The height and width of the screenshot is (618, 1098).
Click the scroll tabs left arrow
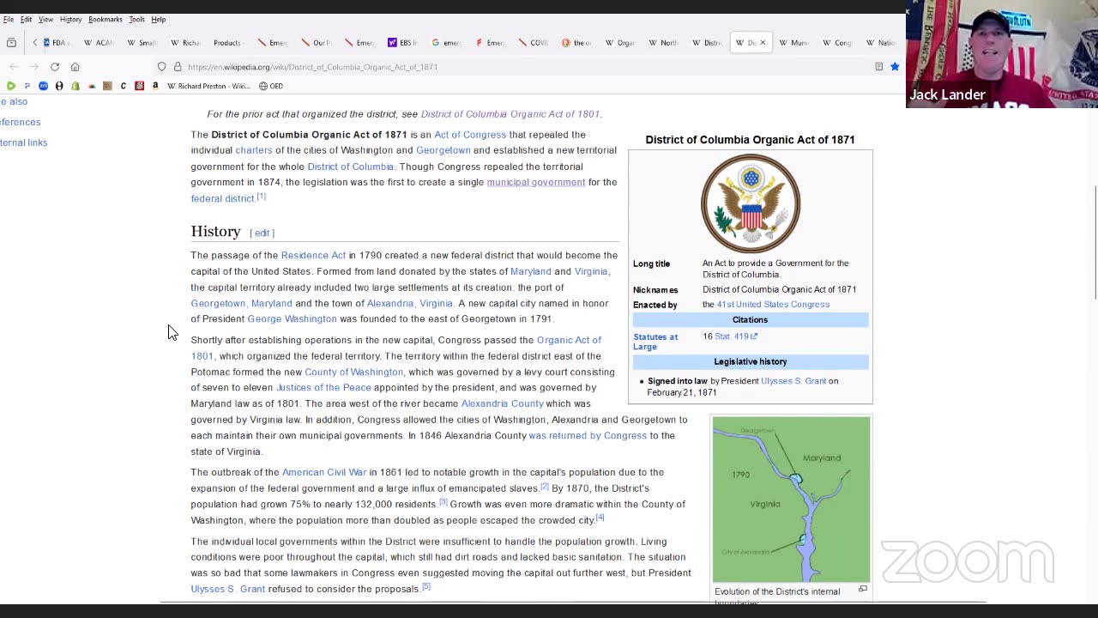(34, 43)
